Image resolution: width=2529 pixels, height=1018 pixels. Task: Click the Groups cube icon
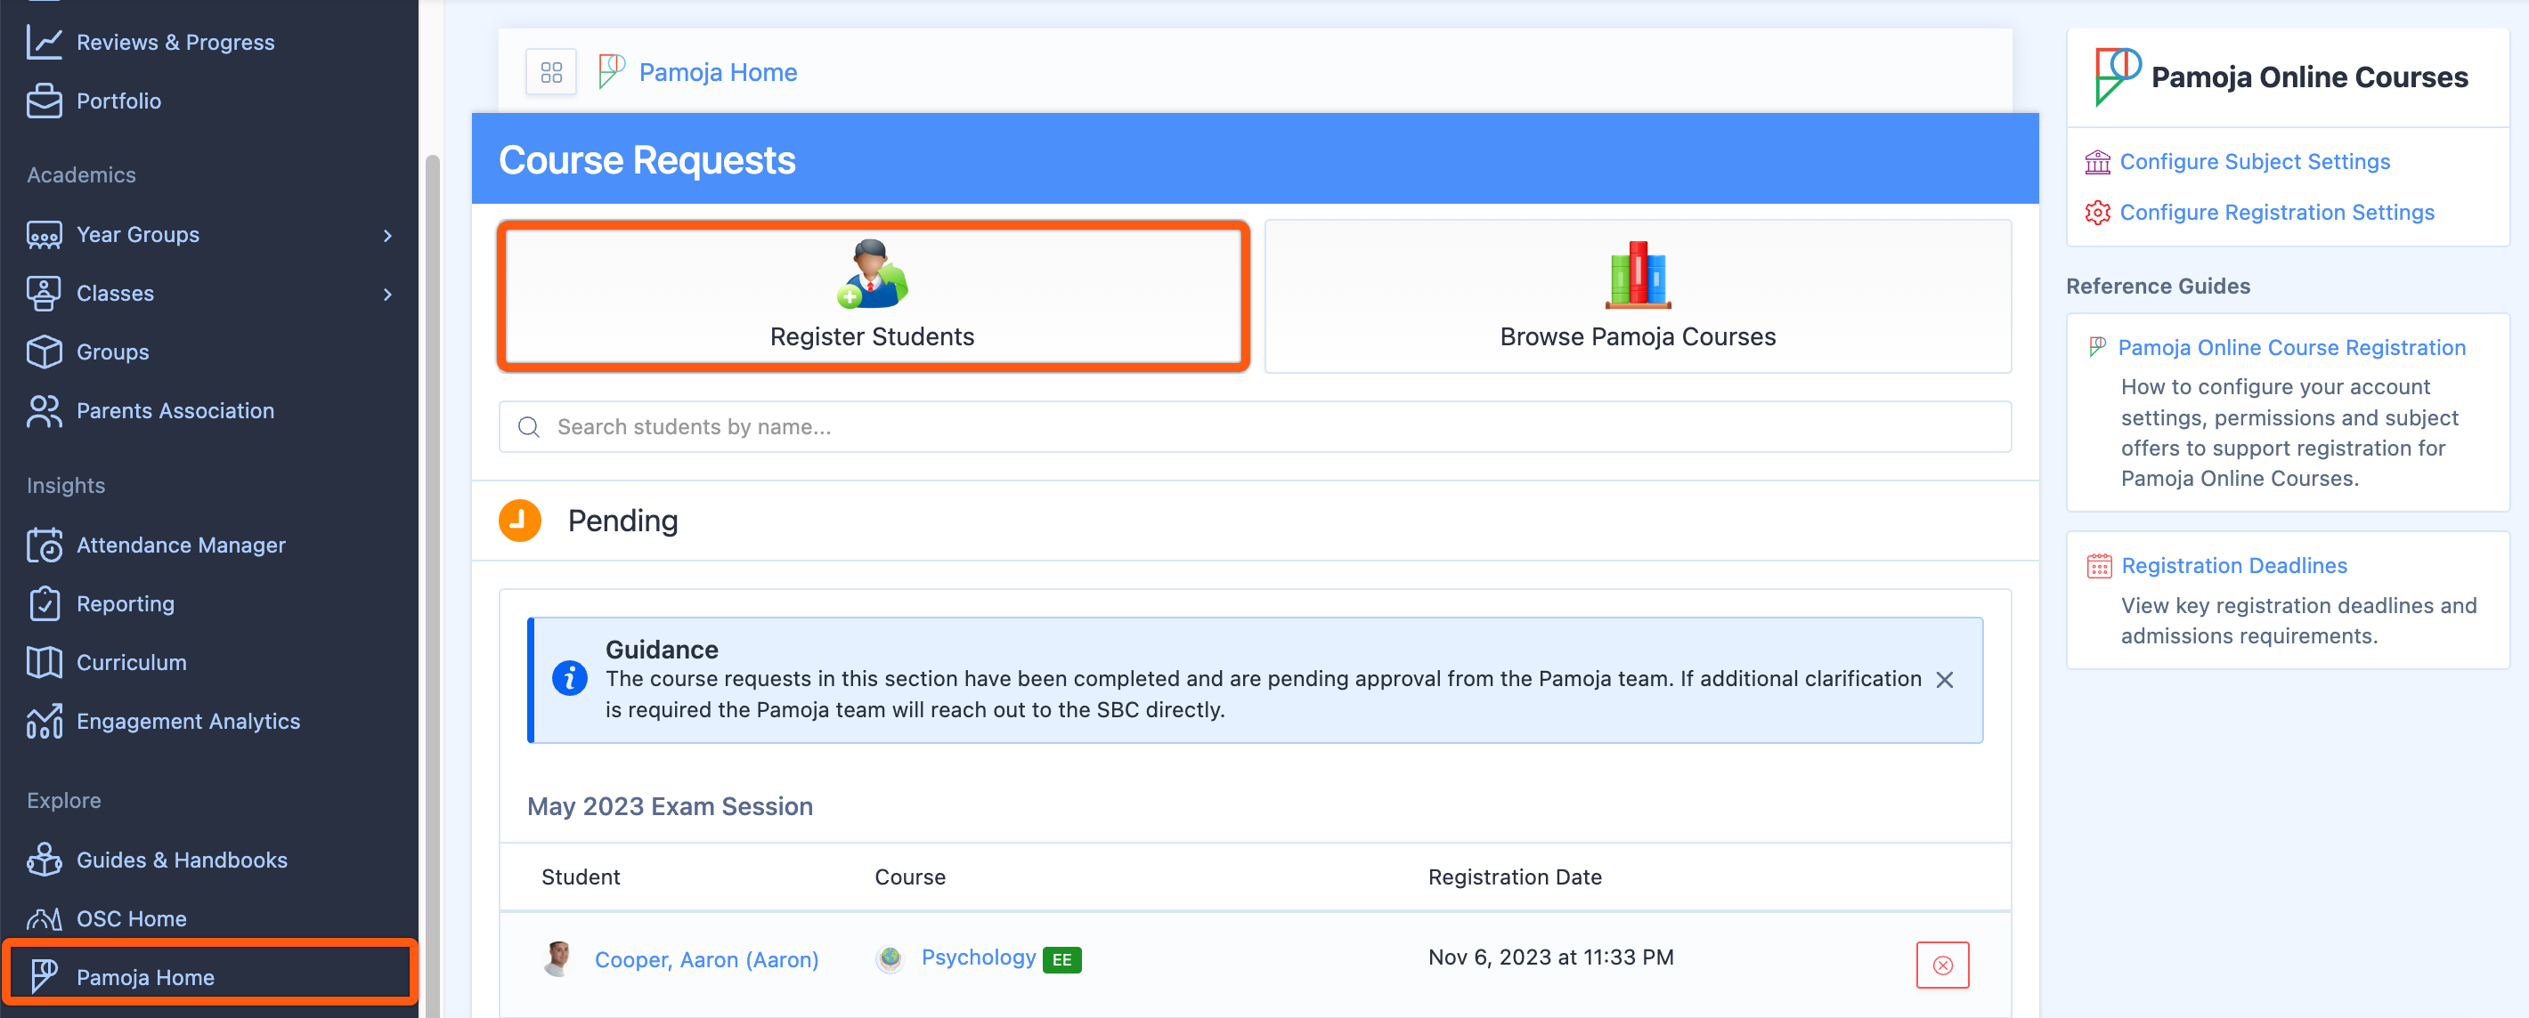[x=45, y=352]
